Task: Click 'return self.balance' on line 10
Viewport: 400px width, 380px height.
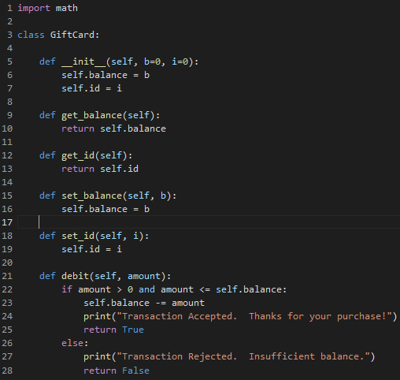Action: (113, 129)
